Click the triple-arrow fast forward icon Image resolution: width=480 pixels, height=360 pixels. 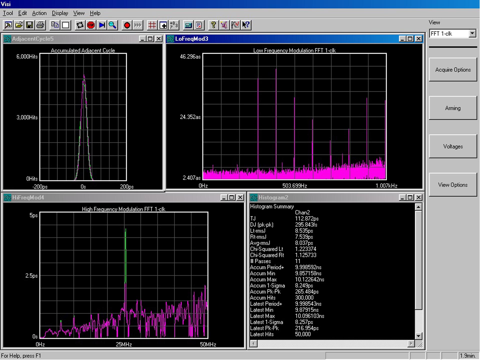[x=138, y=25]
